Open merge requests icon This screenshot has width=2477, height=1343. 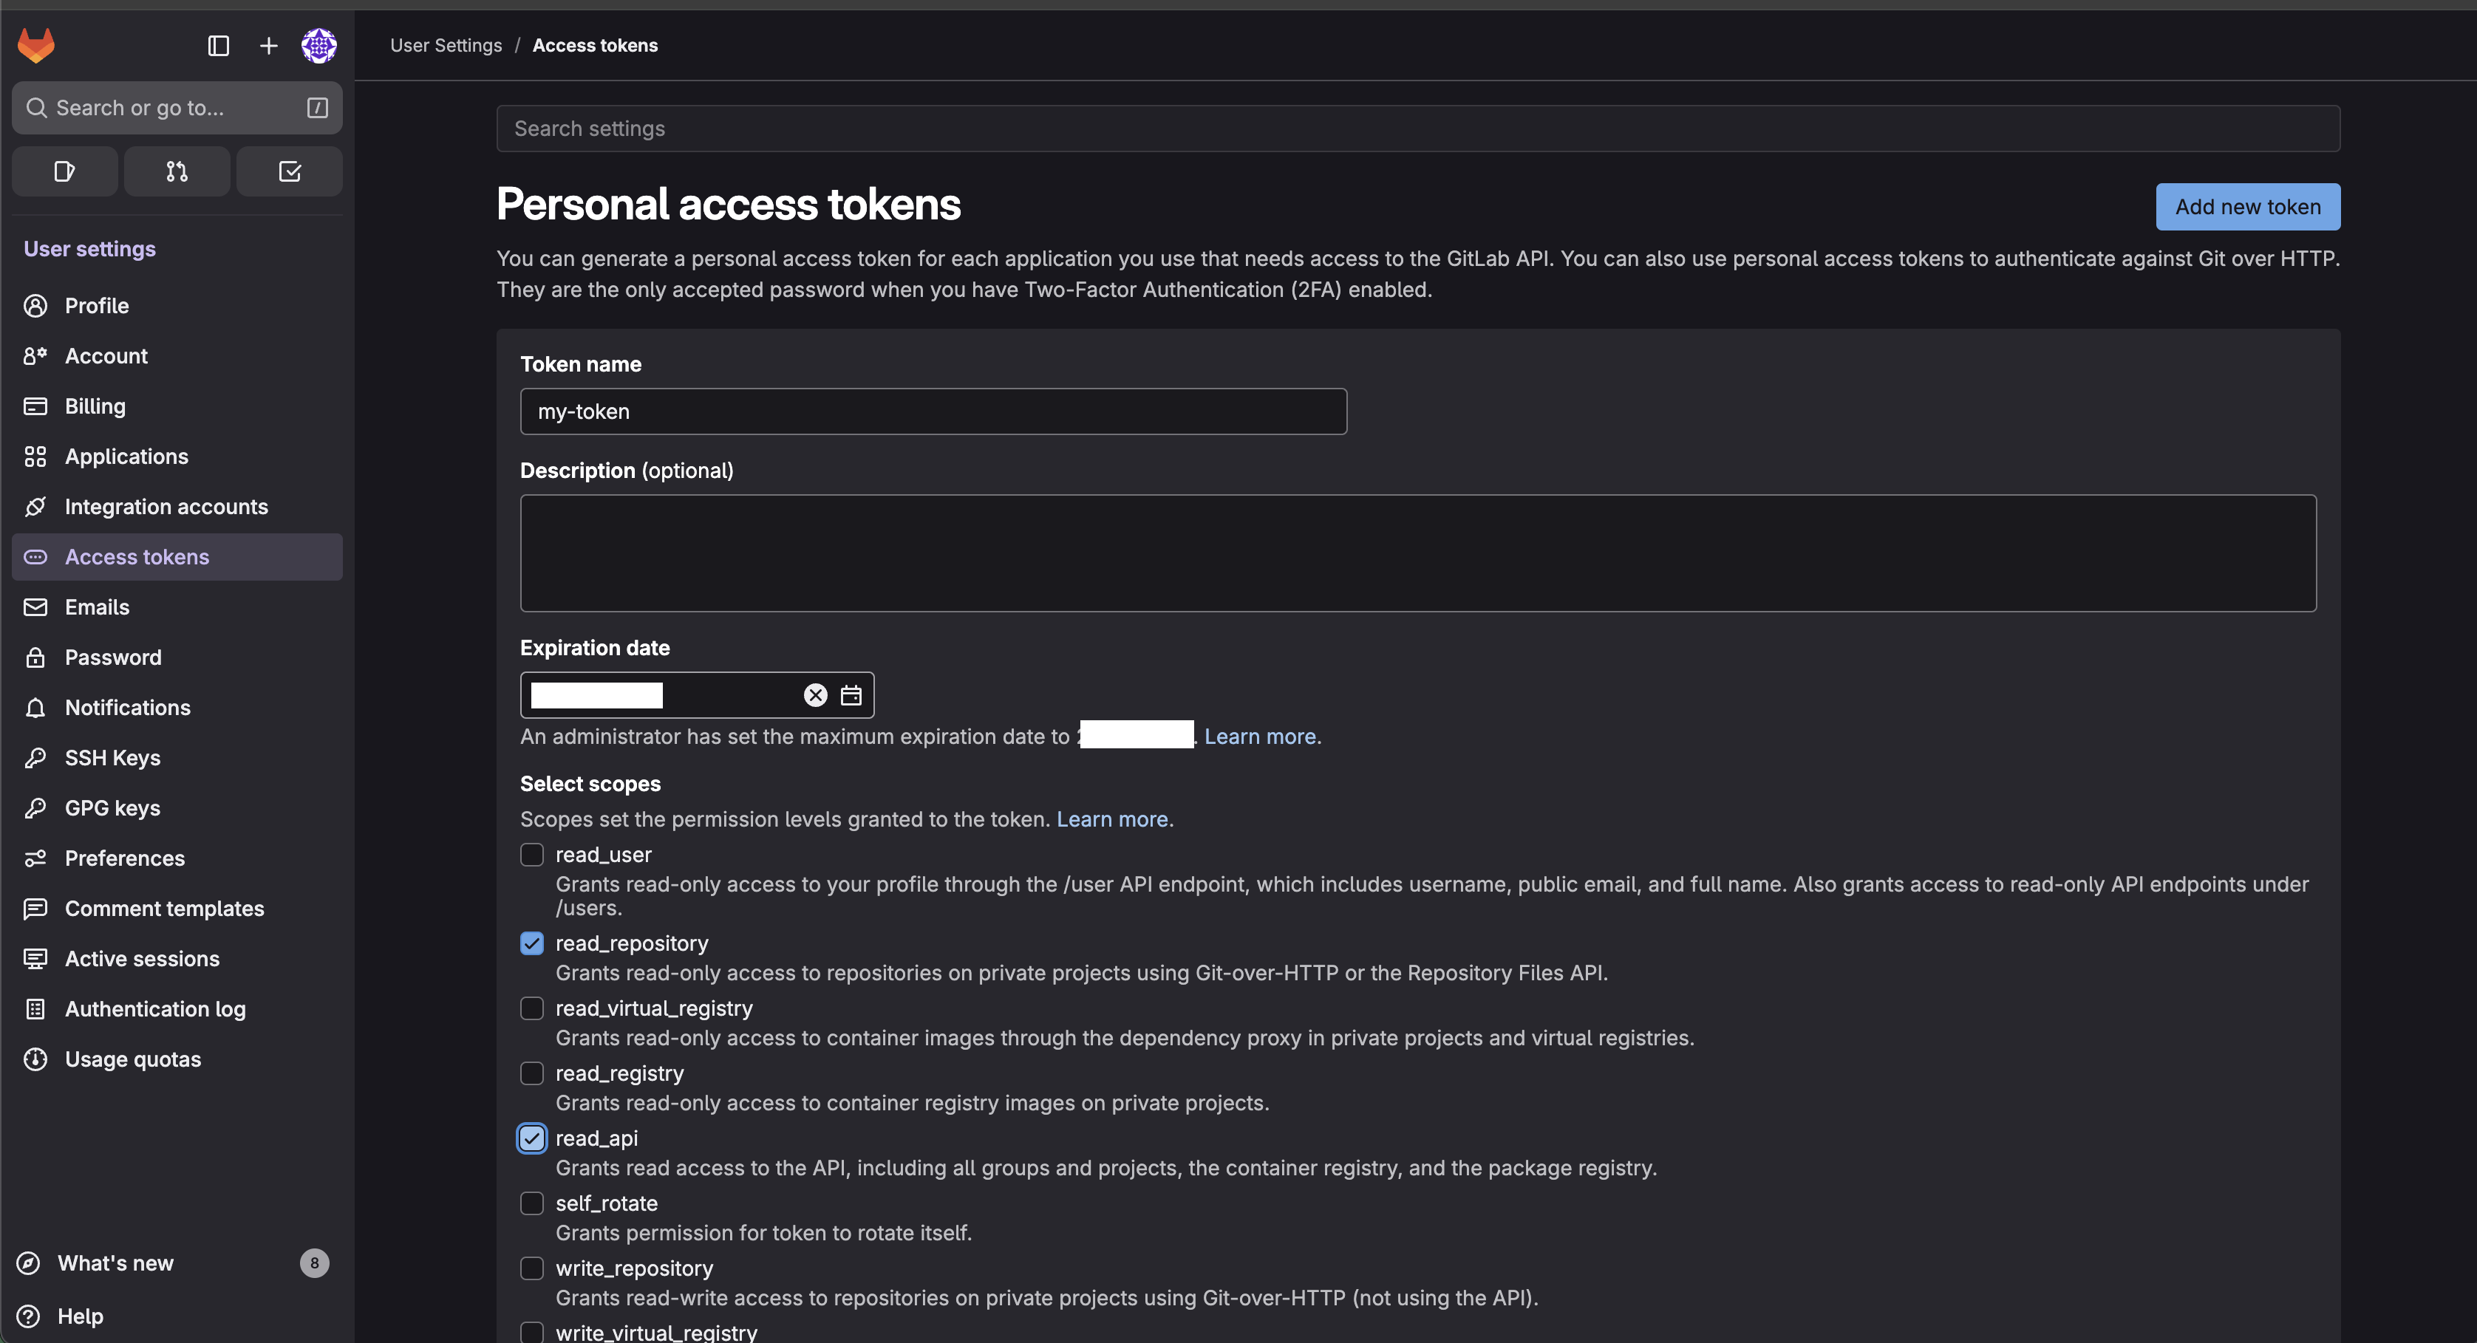pos(177,171)
